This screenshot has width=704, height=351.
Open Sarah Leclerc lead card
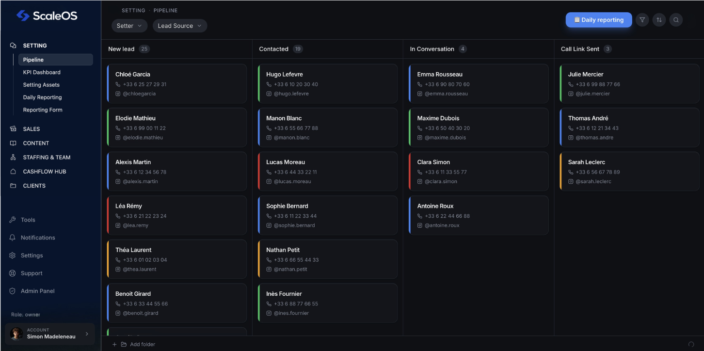629,171
